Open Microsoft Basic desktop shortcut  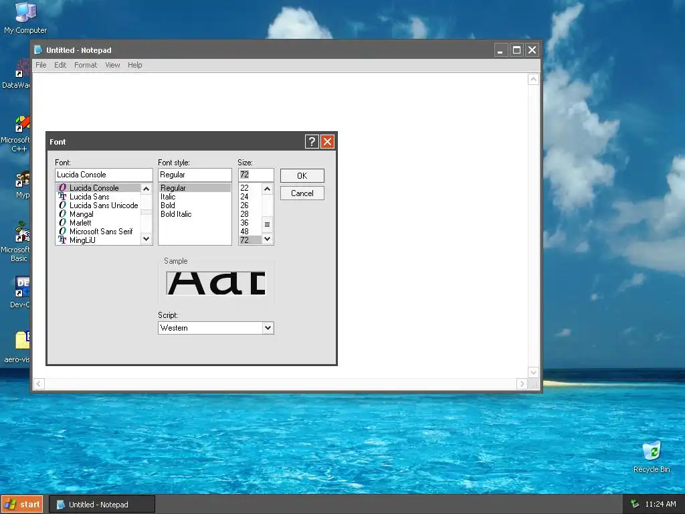tap(16, 242)
